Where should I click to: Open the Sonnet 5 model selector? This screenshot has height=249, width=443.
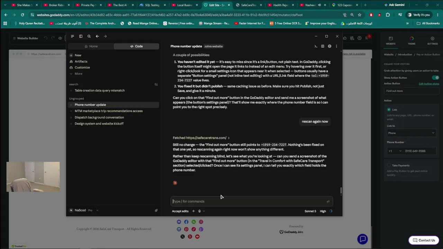[310, 211]
